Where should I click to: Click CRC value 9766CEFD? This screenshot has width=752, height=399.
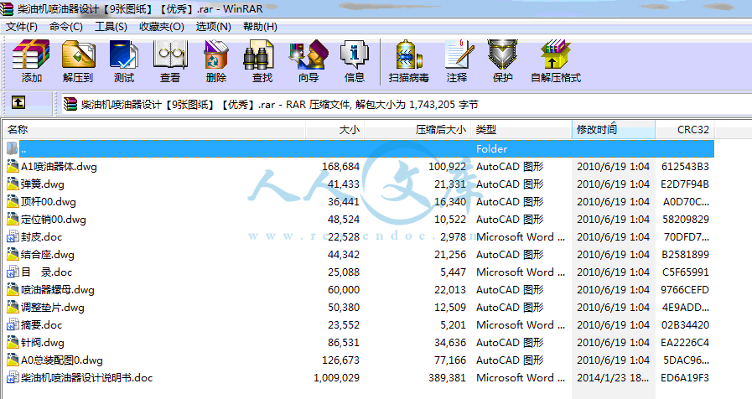685,290
